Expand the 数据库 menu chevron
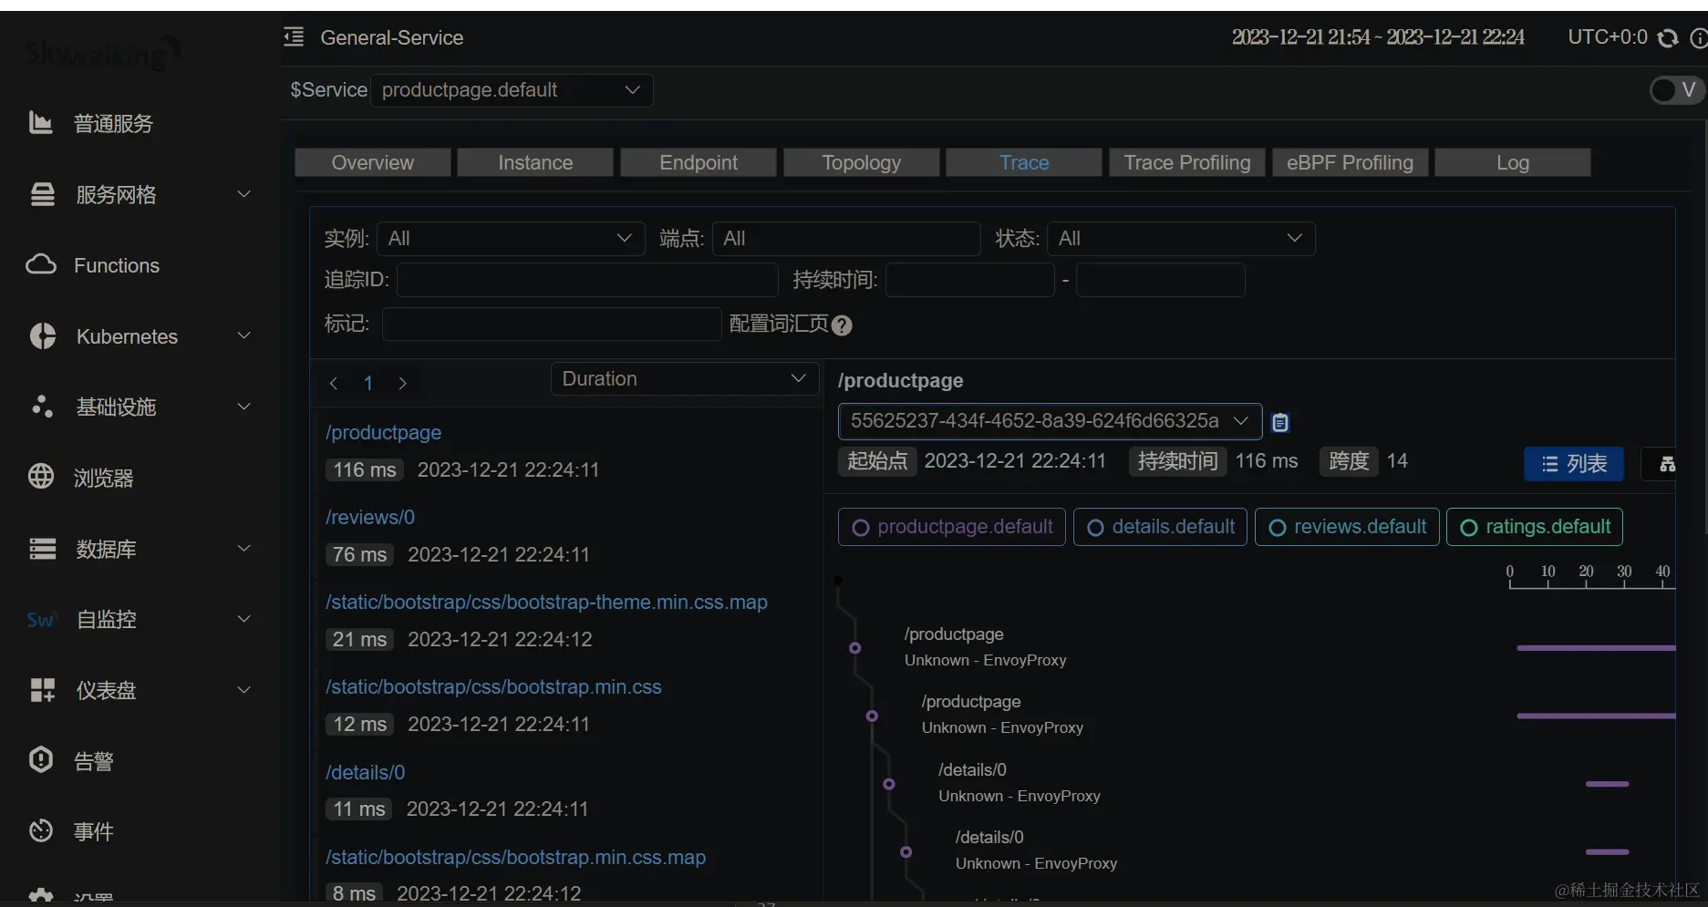Image resolution: width=1708 pixels, height=907 pixels. (243, 548)
